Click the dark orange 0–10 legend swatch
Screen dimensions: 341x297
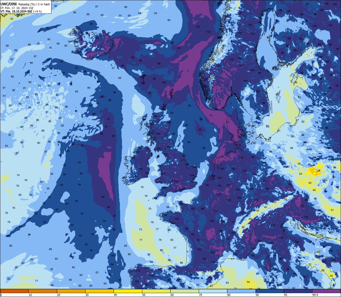point(14,291)
